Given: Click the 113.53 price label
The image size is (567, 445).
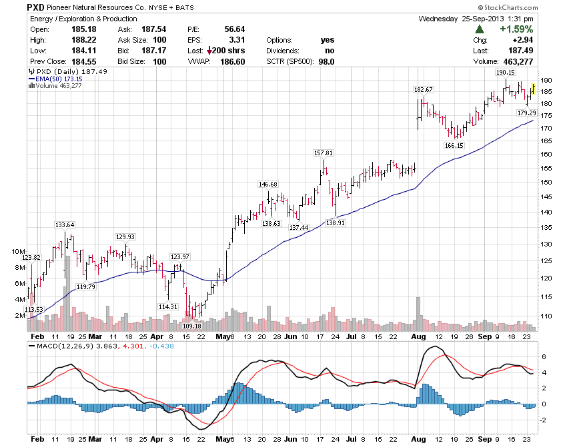Looking at the screenshot, I should coord(33,310).
